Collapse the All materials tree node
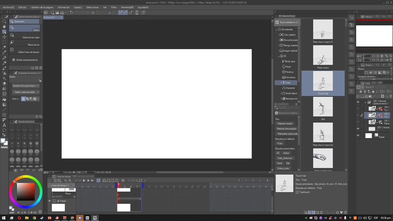This screenshot has width=393, height=221. tap(277, 29)
